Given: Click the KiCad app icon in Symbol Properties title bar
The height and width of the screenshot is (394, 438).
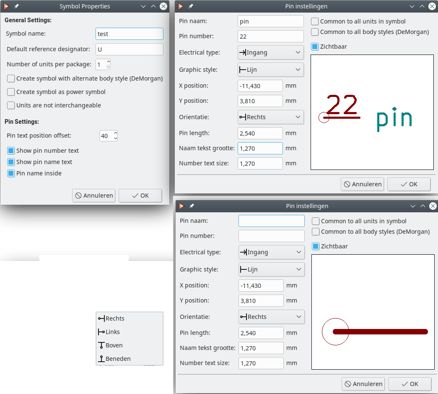Looking at the screenshot, I should pyautogui.click(x=6, y=6).
